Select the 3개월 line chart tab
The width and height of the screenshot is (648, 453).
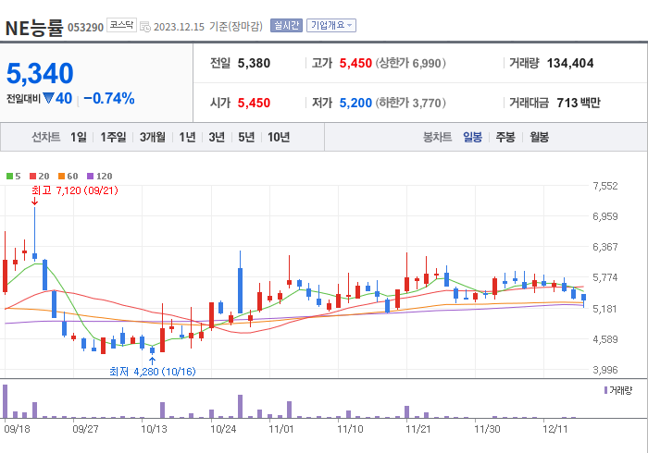[x=153, y=137]
